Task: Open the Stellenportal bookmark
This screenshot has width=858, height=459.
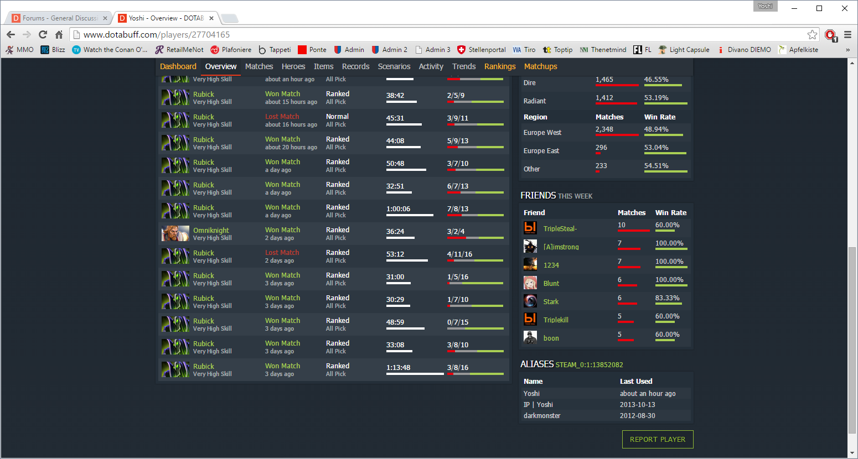Action: (482, 50)
